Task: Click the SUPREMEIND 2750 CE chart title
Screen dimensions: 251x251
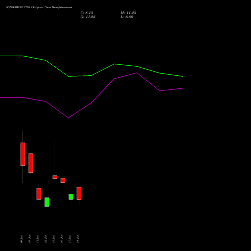Action: [39, 8]
